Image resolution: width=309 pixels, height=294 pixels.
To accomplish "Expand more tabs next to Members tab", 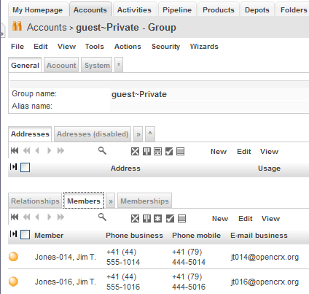I will [x=111, y=201].
